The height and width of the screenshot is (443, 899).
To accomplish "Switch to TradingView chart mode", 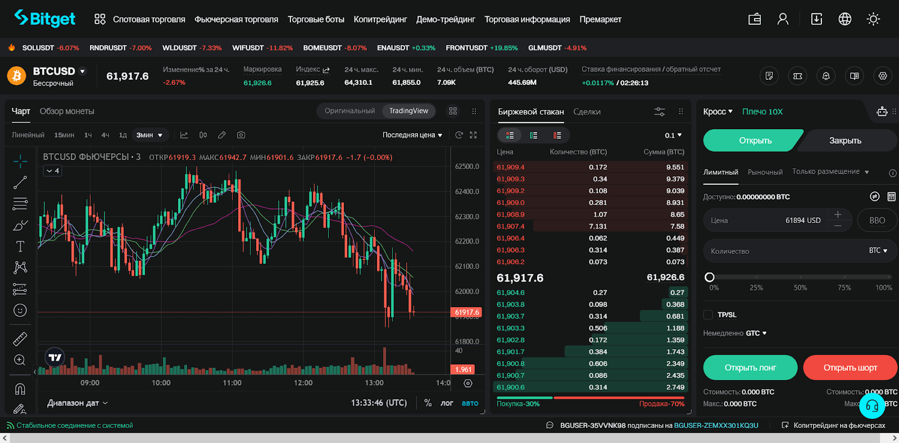I will (x=408, y=111).
